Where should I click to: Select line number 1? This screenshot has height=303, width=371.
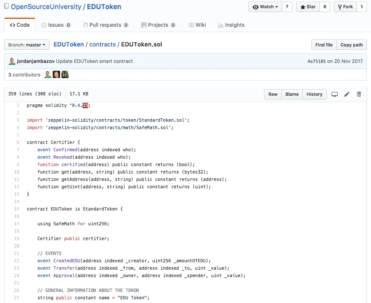pyautogui.click(x=18, y=105)
